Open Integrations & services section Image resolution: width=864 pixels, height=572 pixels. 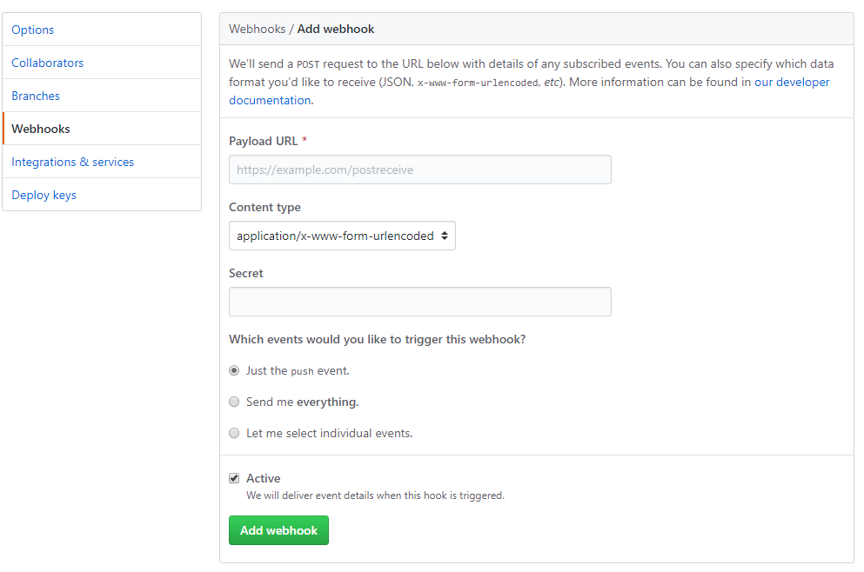tap(73, 162)
